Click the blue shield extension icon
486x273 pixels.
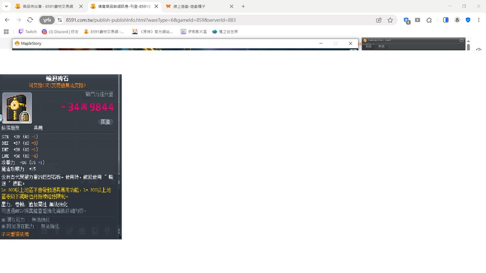pyautogui.click(x=468, y=20)
